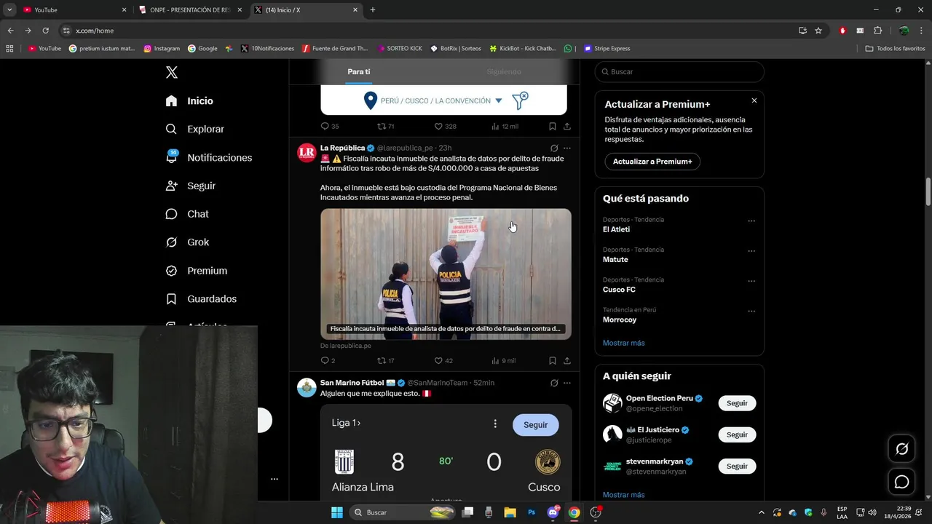932x524 pixels.
Task: Click Actualizar a Premium+ button
Action: coord(652,162)
